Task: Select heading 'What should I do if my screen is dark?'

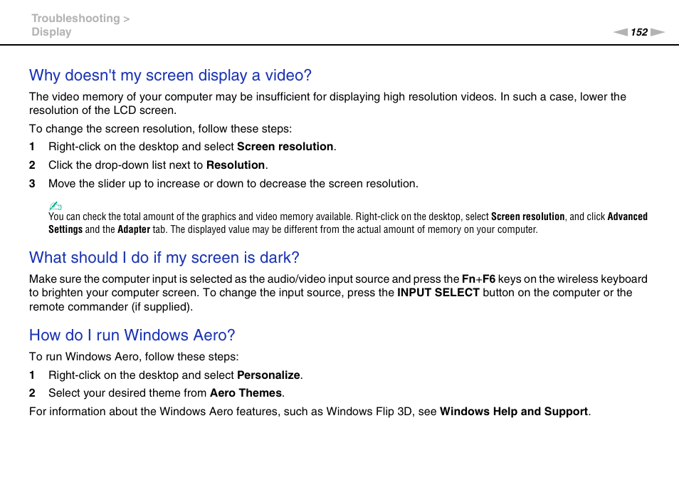Action: point(164,258)
